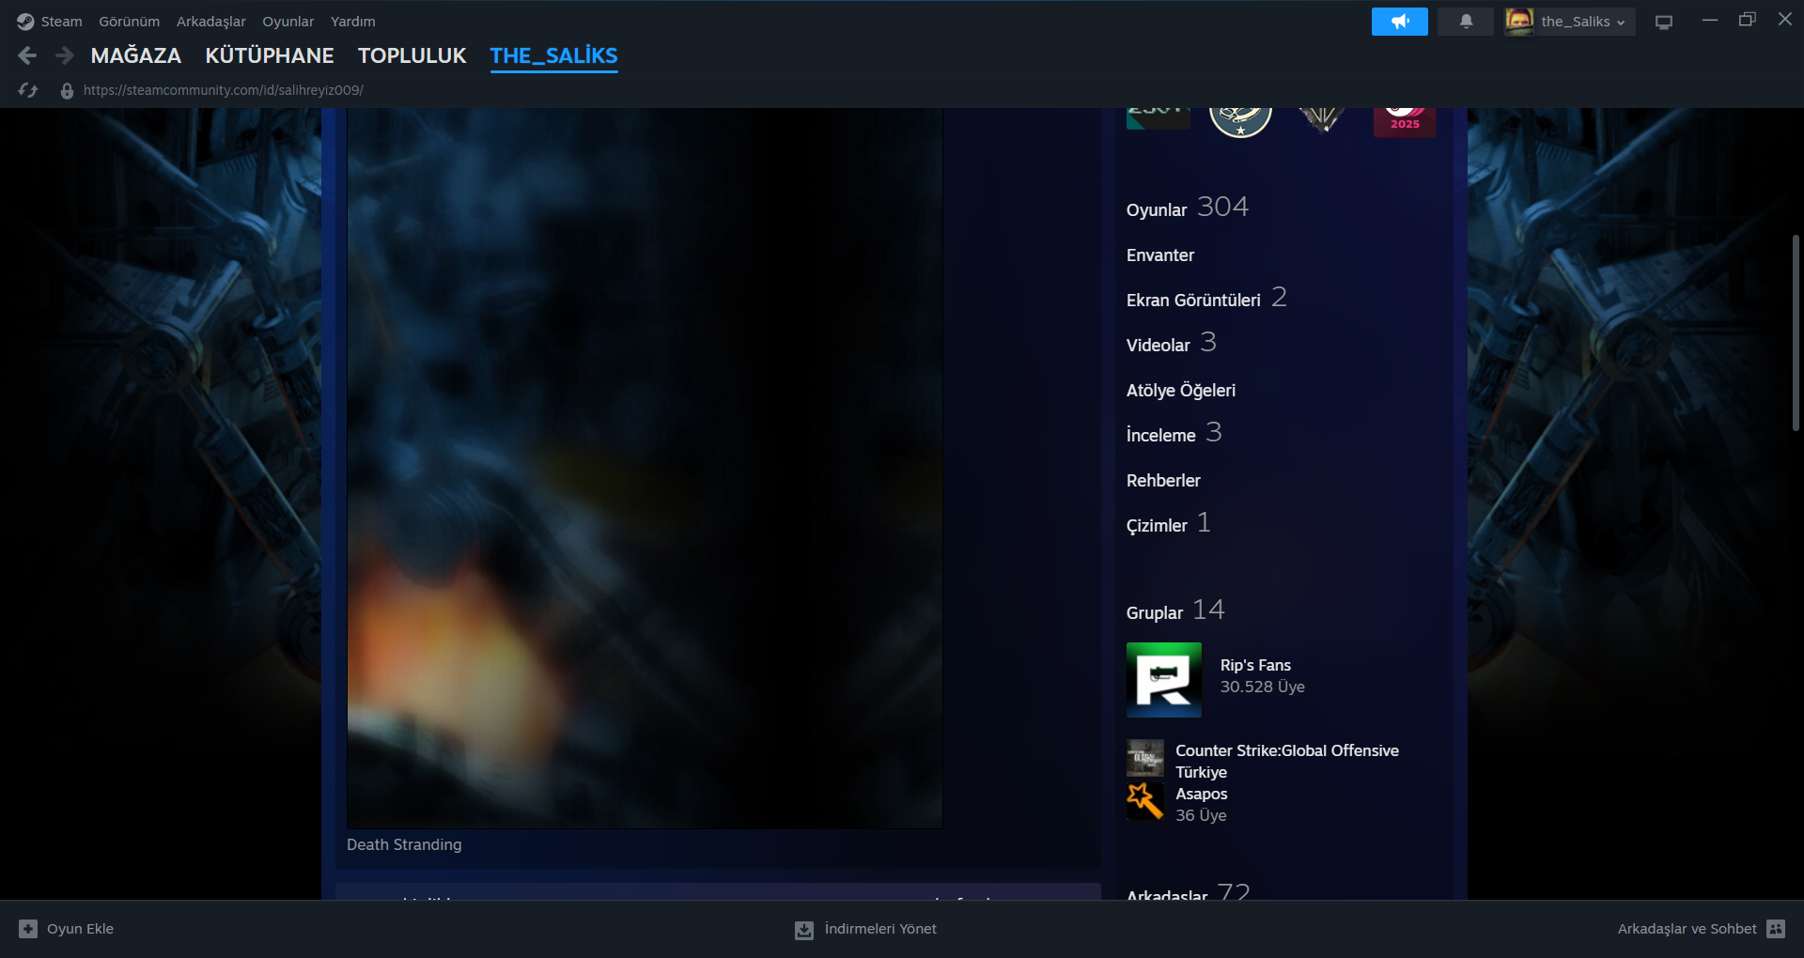Go forward with the forward arrow
The height and width of the screenshot is (958, 1804).
coord(64,56)
